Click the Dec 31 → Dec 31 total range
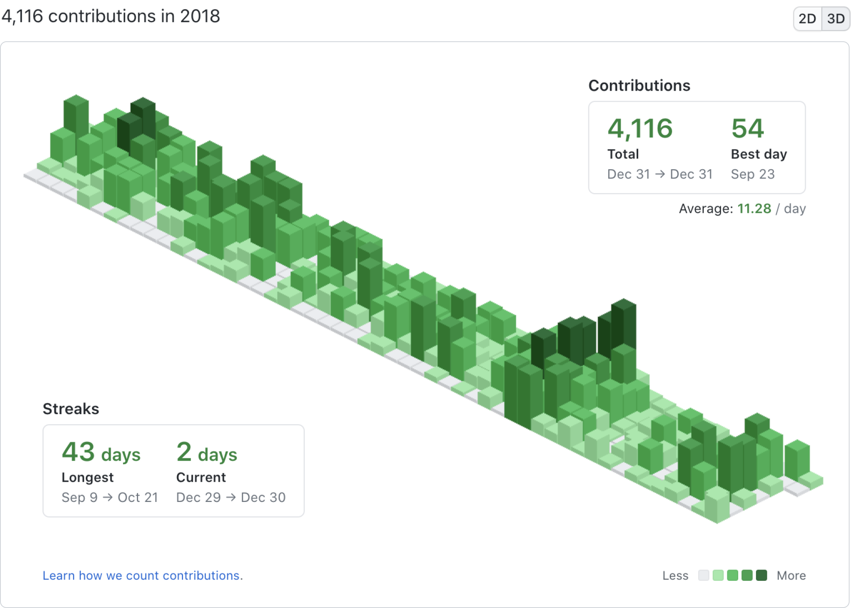 [x=660, y=174]
